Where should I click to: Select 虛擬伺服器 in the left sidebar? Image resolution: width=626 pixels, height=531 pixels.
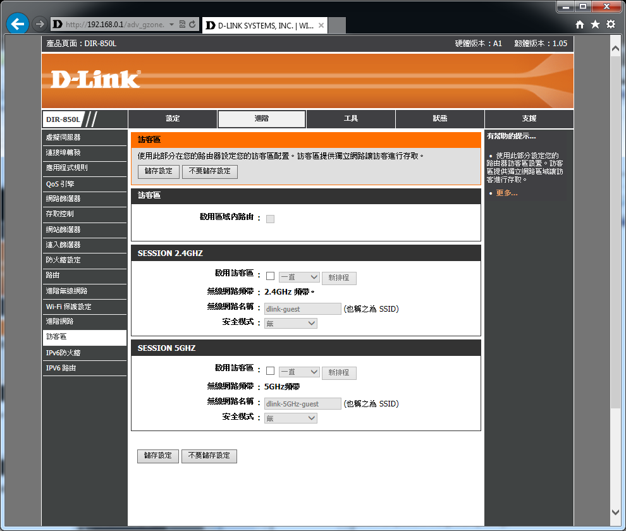[63, 137]
